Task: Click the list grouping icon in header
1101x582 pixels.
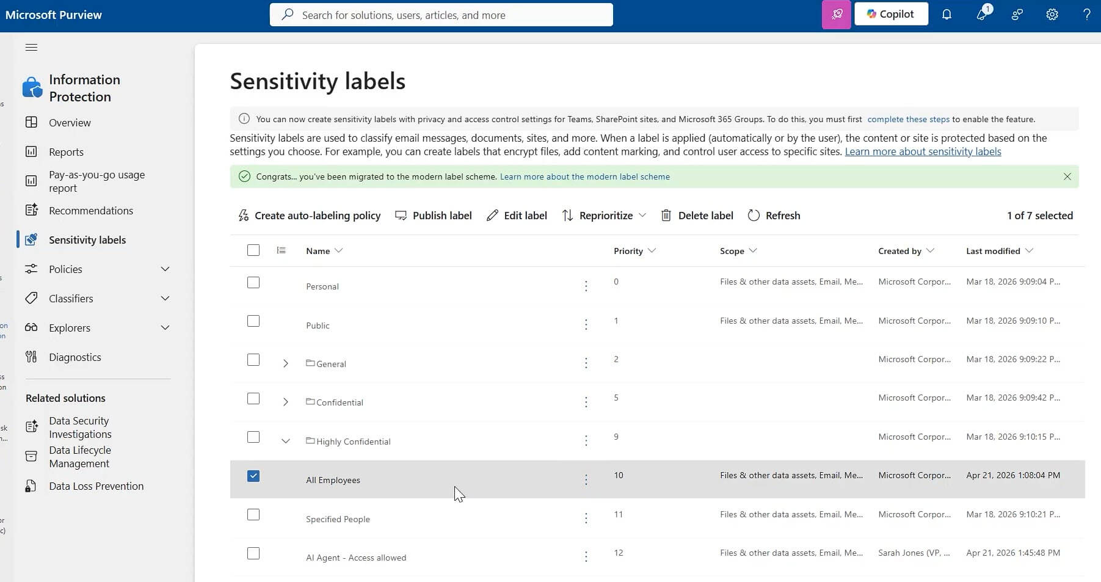Action: pos(281,250)
